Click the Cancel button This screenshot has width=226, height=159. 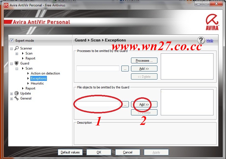coord(127,152)
